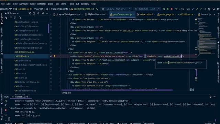Screen dimensions: 220x124
Task: Open IDE settings gear in top toolbar
Action: click(218, 9)
